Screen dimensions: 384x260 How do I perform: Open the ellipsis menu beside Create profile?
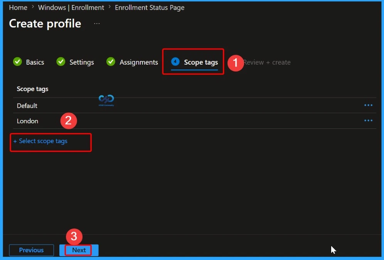[97, 24]
